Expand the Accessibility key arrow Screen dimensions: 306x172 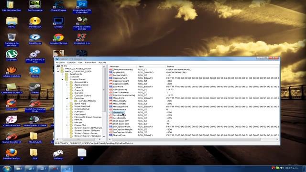tap(67, 82)
